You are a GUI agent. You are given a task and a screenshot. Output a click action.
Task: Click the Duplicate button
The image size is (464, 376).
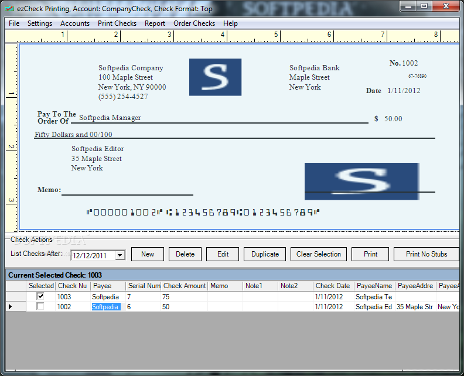click(265, 254)
